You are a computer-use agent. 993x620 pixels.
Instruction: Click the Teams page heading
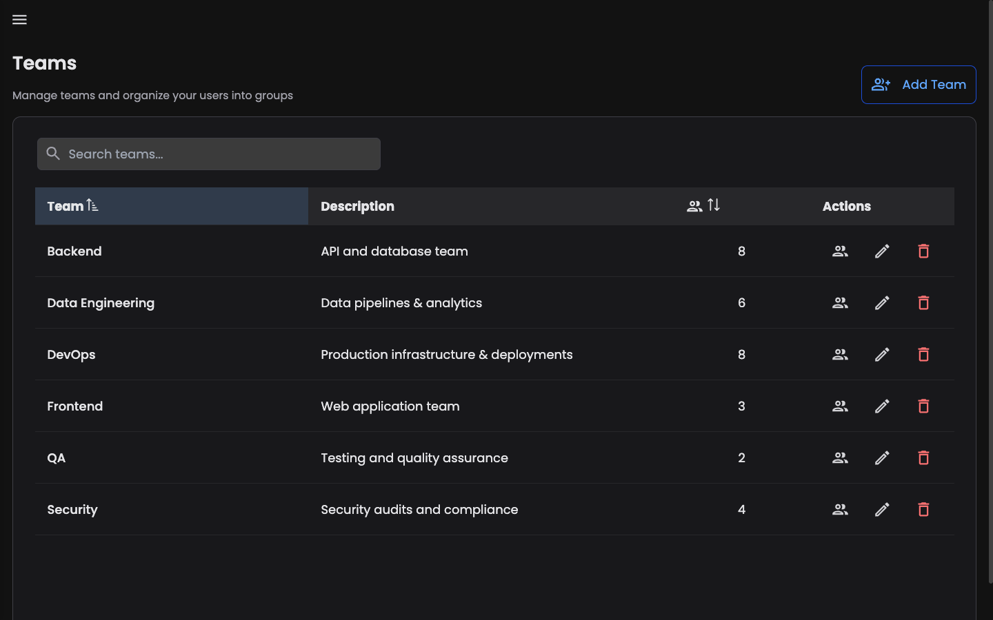point(44,63)
